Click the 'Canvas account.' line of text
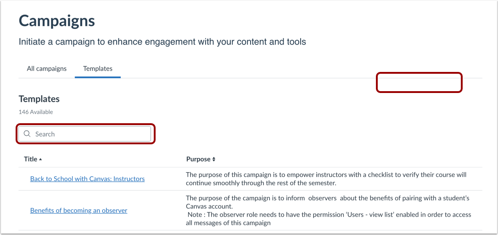Viewport: 498px width, 235px height. click(x=209, y=206)
